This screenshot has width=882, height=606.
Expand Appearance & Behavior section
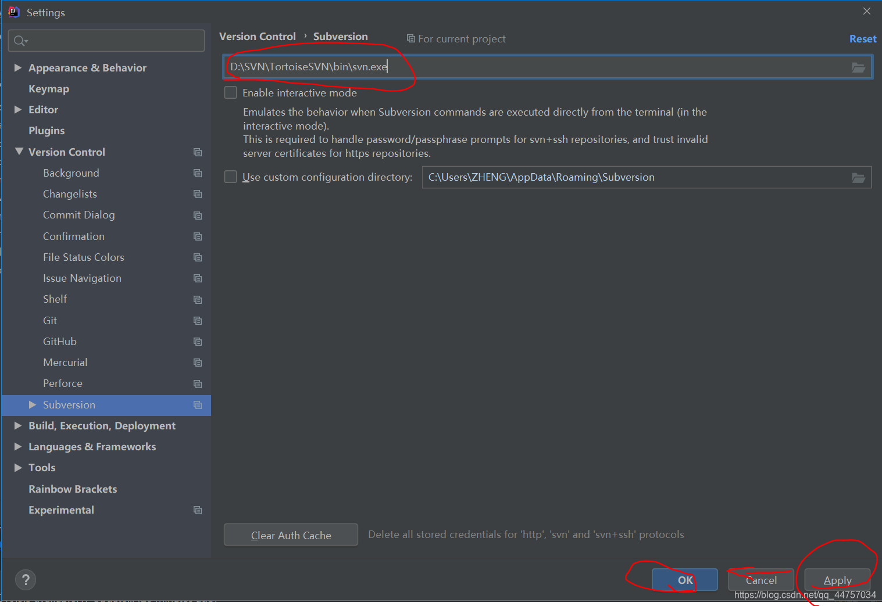(x=18, y=67)
